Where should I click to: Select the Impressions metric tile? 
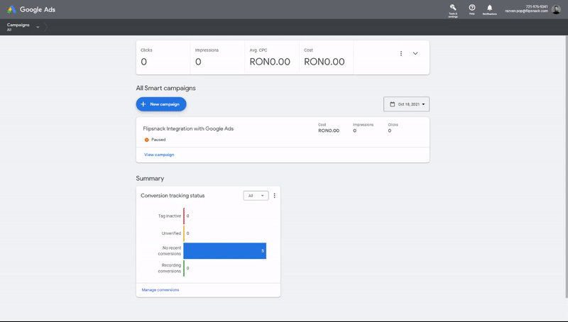tap(217, 57)
